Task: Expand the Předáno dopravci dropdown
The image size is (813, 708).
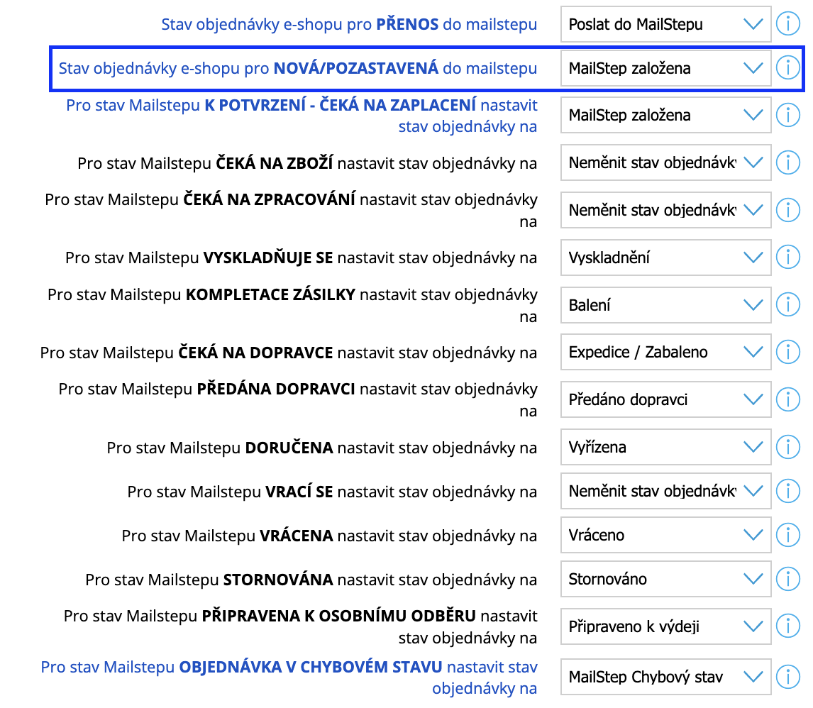Action: point(665,399)
